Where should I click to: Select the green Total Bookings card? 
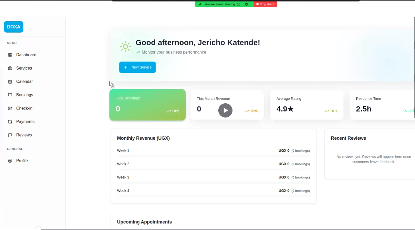coord(147,104)
